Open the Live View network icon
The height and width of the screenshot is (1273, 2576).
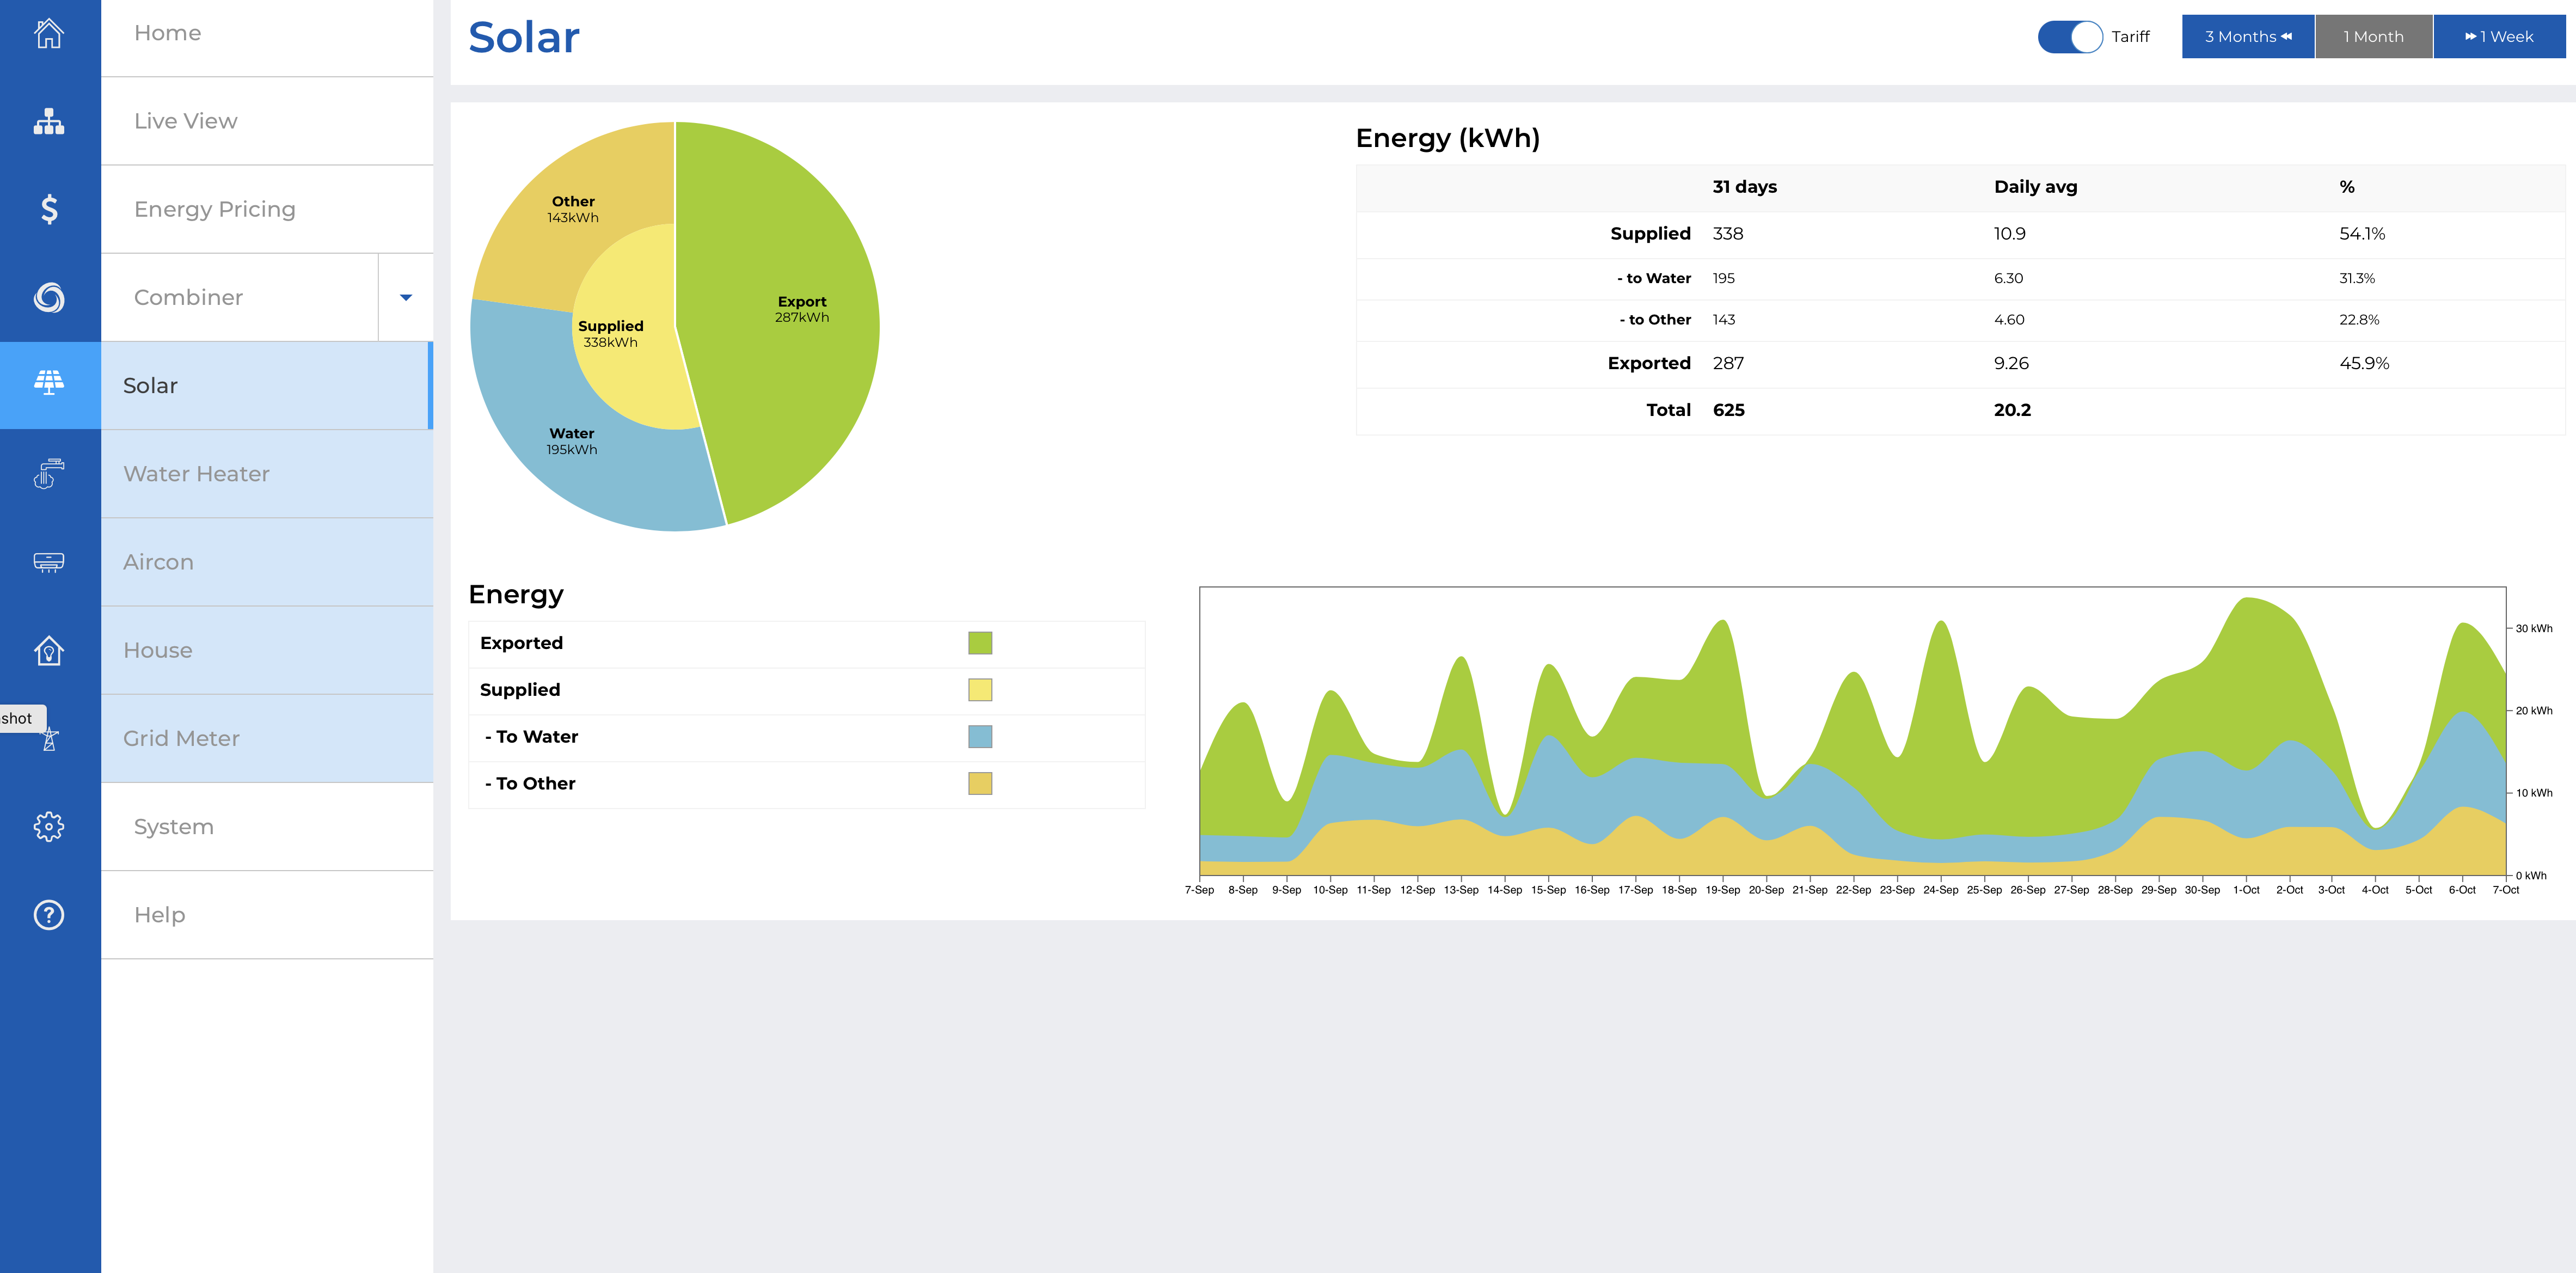coord(49,121)
